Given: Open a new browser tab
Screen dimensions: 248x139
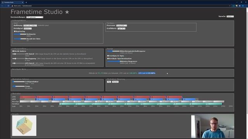Looking at the screenshot, I should [x=26, y=2].
